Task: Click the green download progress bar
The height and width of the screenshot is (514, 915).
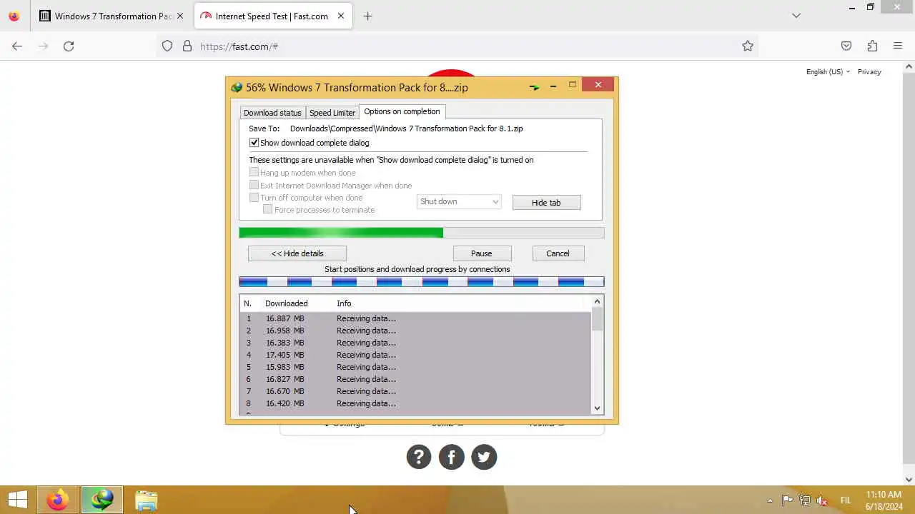Action: 422,233
